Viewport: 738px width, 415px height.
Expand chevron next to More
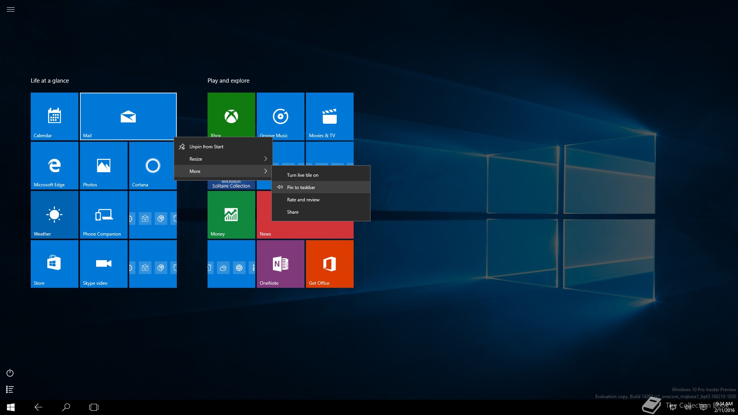point(265,171)
